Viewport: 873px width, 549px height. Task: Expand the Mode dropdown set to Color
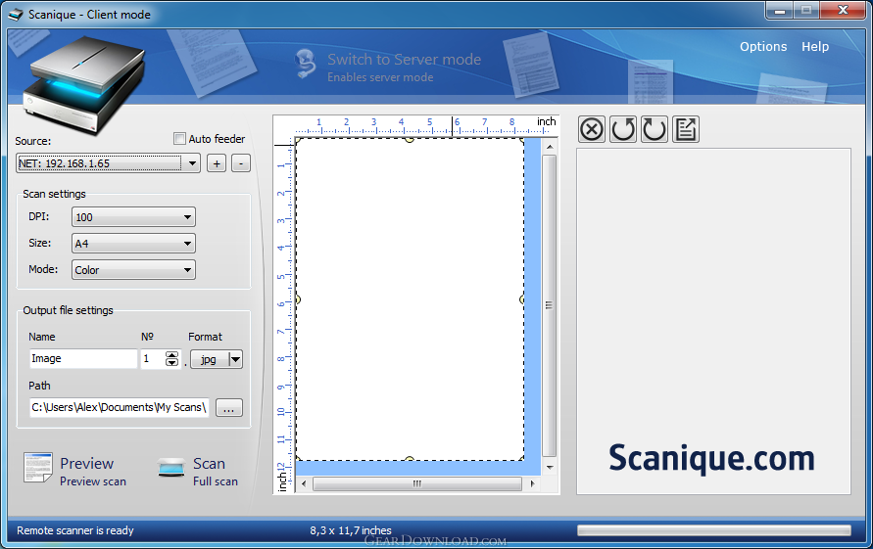pyautogui.click(x=133, y=270)
